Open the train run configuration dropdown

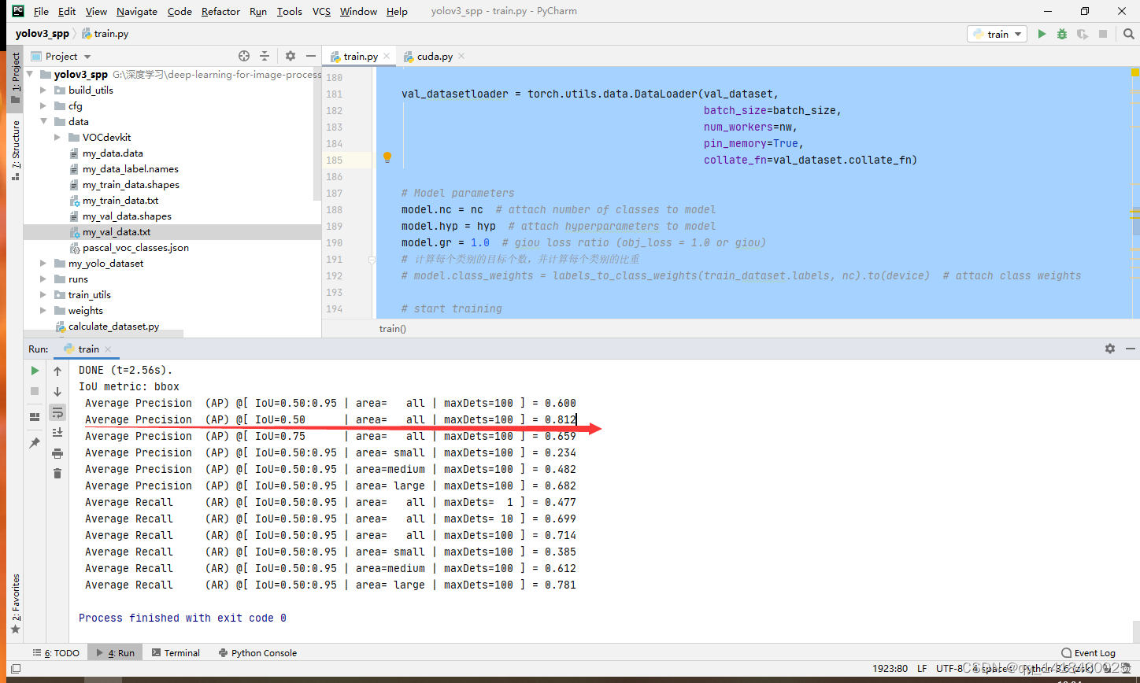pyautogui.click(x=997, y=34)
